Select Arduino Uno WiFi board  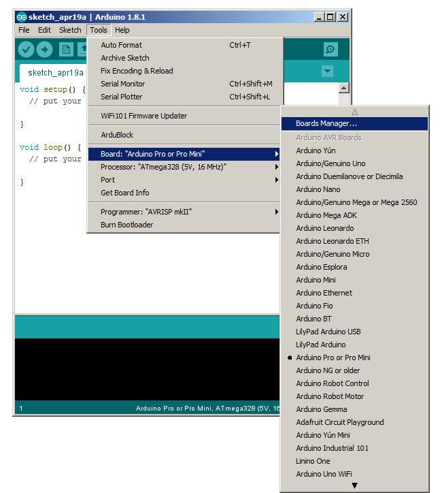coord(354,474)
